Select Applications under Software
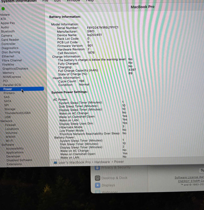The image size is (204, 210). [x=15, y=152]
